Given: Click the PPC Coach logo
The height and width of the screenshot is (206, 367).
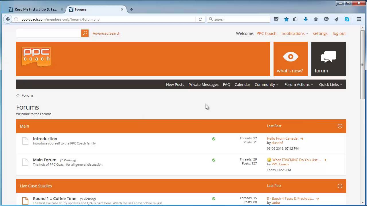Looking at the screenshot, I should click(x=36, y=57).
